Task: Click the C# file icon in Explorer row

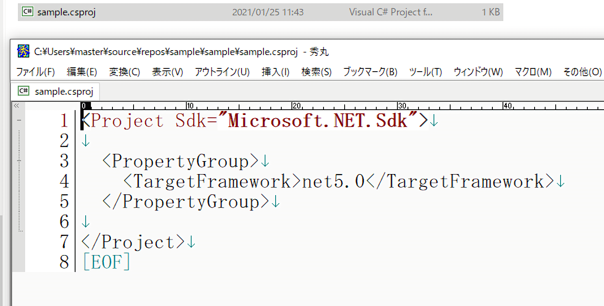Action: [x=28, y=12]
